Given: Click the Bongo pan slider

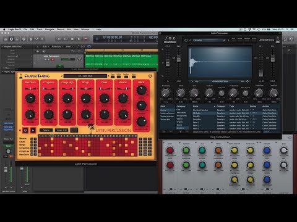Looking at the screenshot, I should [86, 88].
